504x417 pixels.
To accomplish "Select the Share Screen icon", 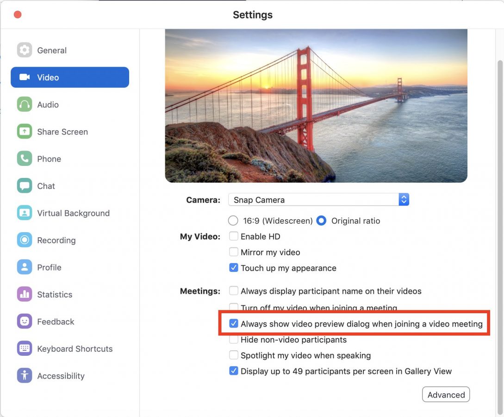I will [x=25, y=132].
